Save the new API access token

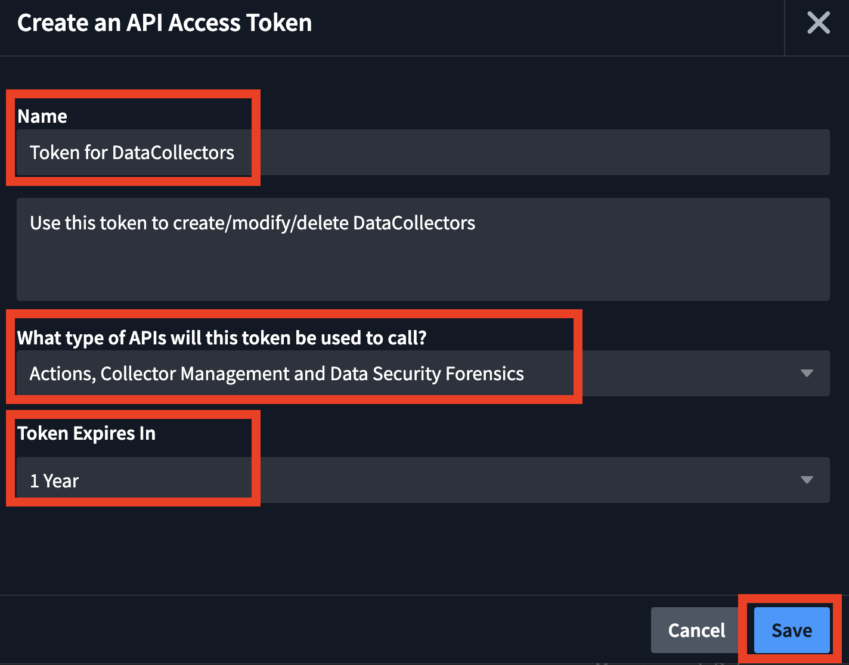click(x=791, y=630)
